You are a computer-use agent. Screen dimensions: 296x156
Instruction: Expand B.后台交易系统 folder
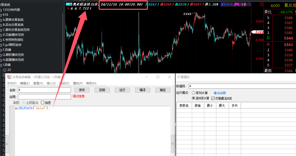(13, 25)
